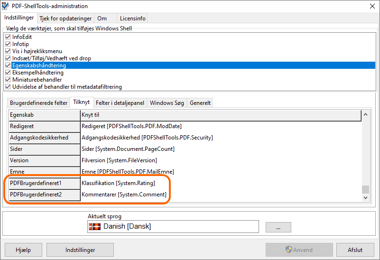
Task: Click the PDF-ShellTools app icon in title bar
Action: tap(5, 6)
